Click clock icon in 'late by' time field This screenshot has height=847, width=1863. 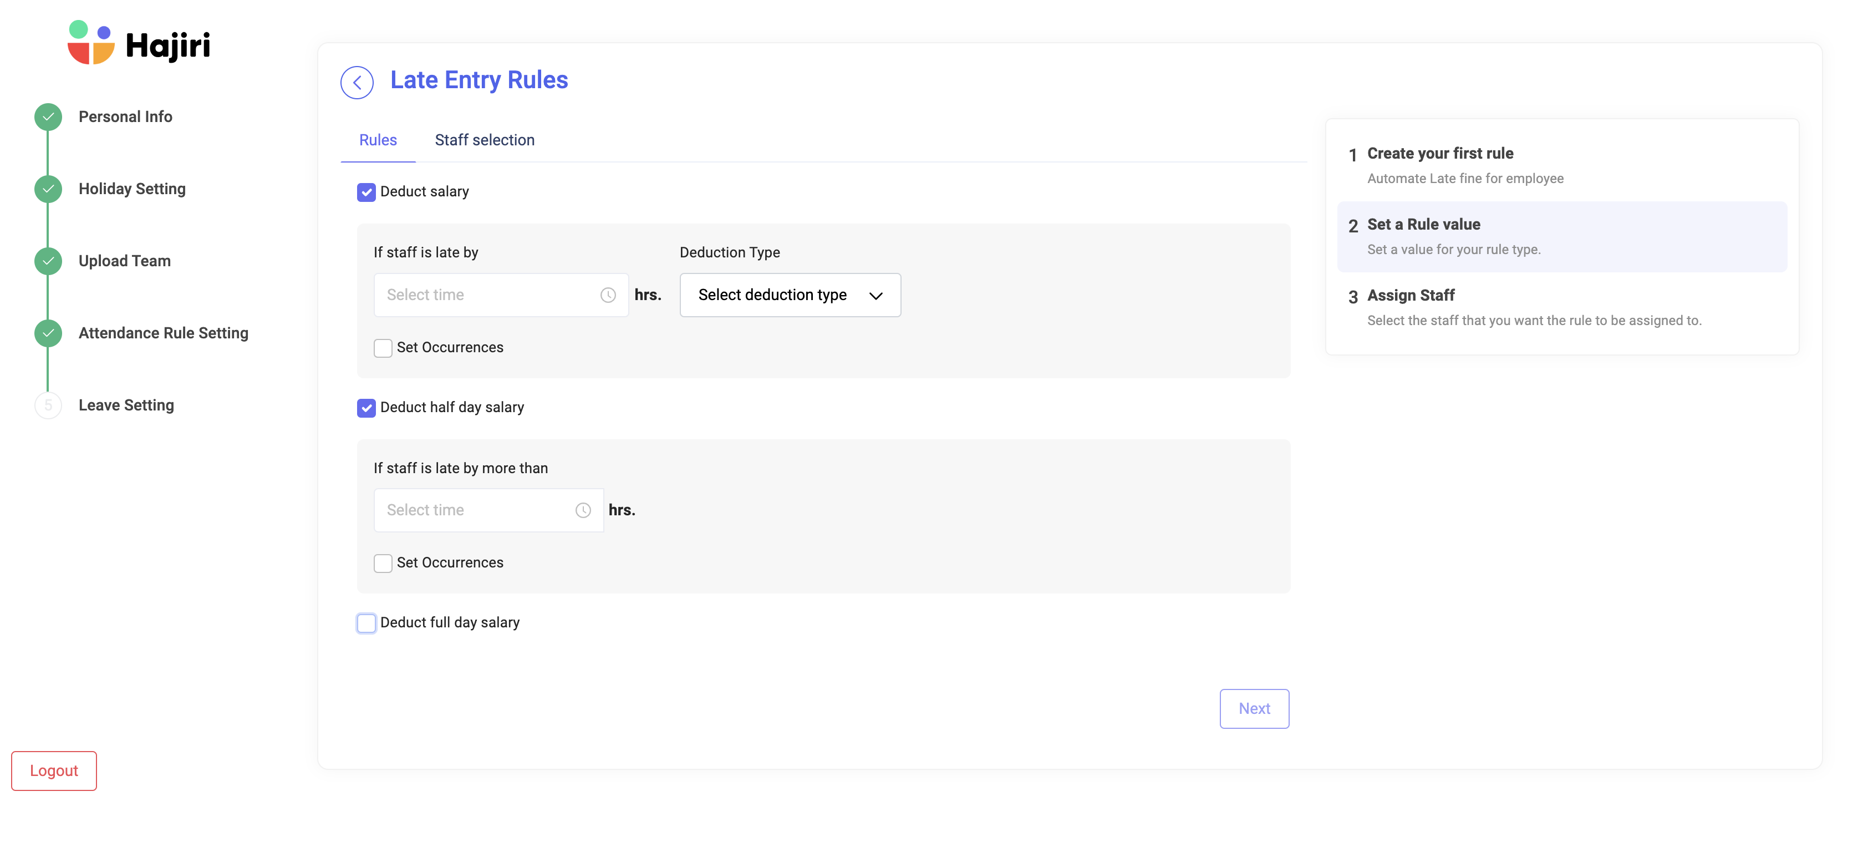(608, 295)
